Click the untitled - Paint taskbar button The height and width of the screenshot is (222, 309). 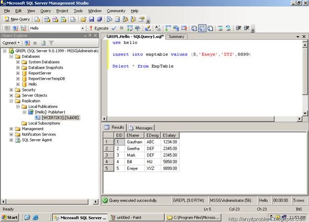pos(136,218)
